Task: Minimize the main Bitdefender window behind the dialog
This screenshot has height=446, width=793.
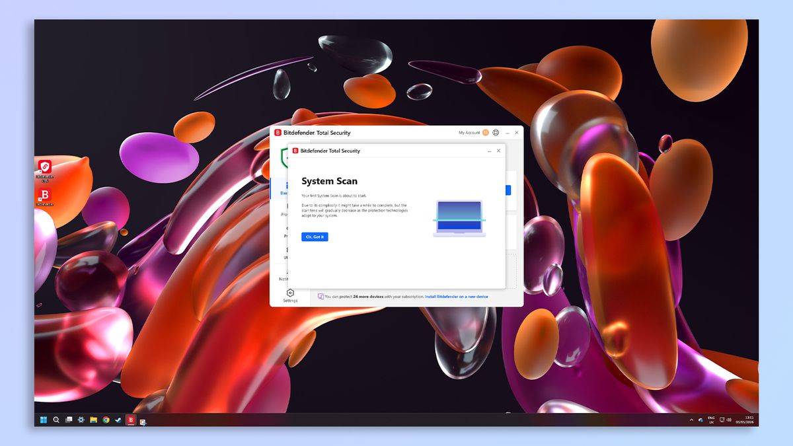Action: [x=508, y=133]
